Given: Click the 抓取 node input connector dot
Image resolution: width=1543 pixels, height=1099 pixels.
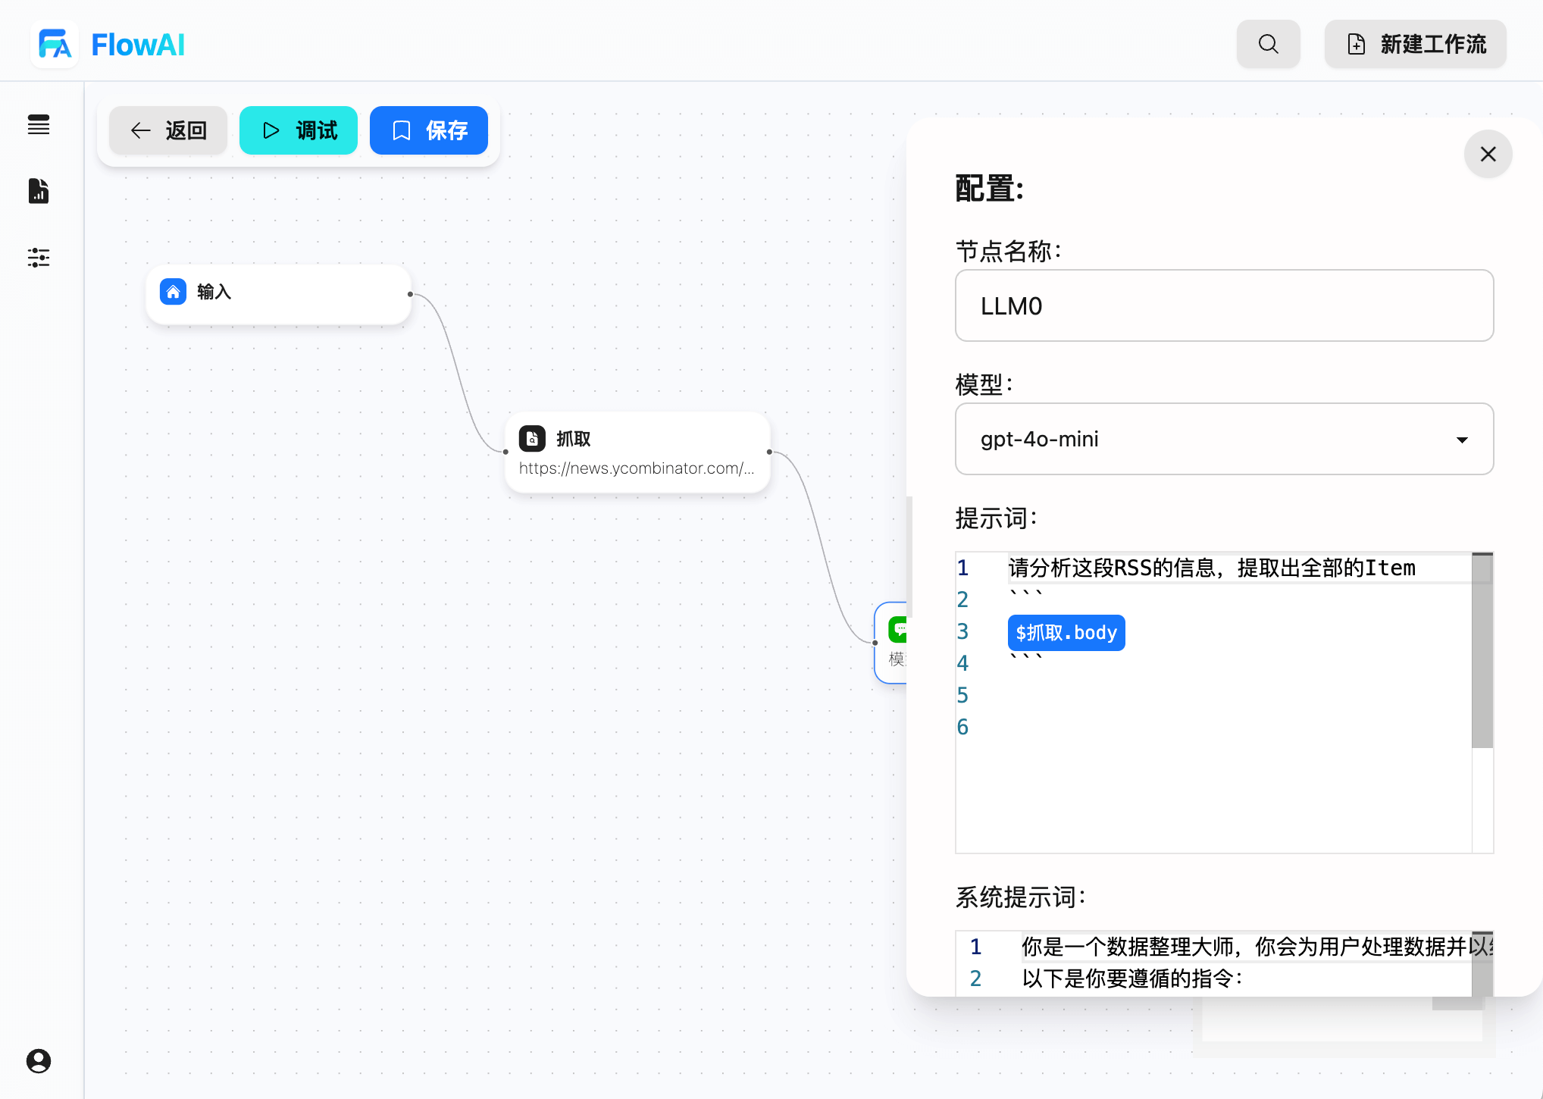Looking at the screenshot, I should tap(505, 452).
